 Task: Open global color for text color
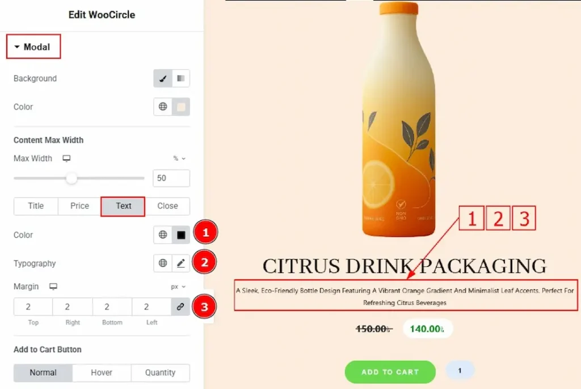click(163, 234)
